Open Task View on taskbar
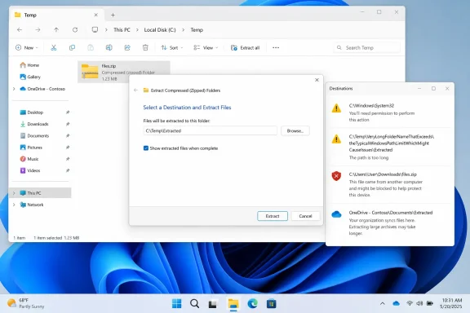470x313 pixels. [213, 304]
